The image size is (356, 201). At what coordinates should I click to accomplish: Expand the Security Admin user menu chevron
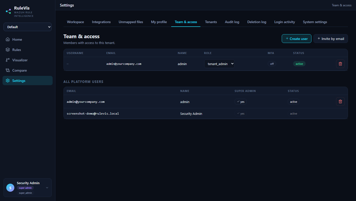(x=47, y=188)
